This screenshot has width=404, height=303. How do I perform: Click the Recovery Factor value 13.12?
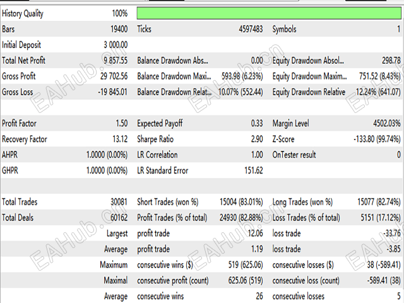(120, 139)
